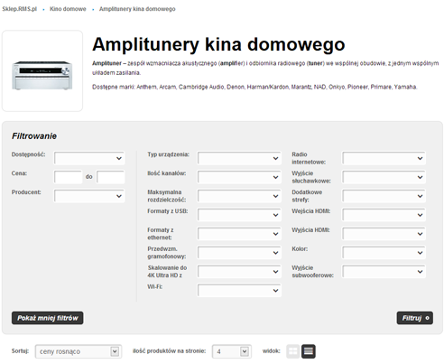The image size is (444, 364).
Task: Open the Typ urządzenia dropdown
Action: 239,158
